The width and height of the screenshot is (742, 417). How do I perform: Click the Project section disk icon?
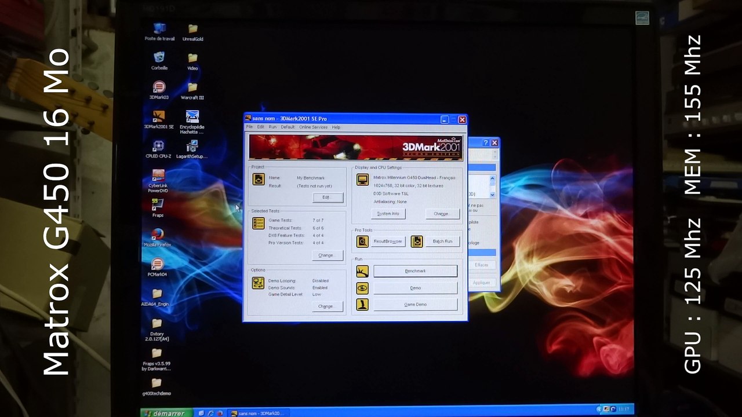(x=259, y=180)
